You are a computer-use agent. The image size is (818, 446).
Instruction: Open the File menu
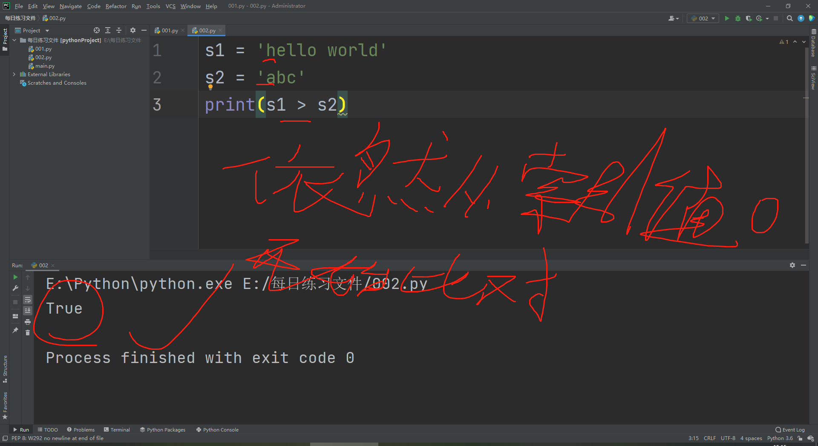point(19,6)
